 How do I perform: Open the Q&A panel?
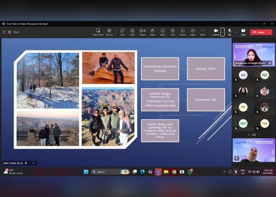coord(132,32)
